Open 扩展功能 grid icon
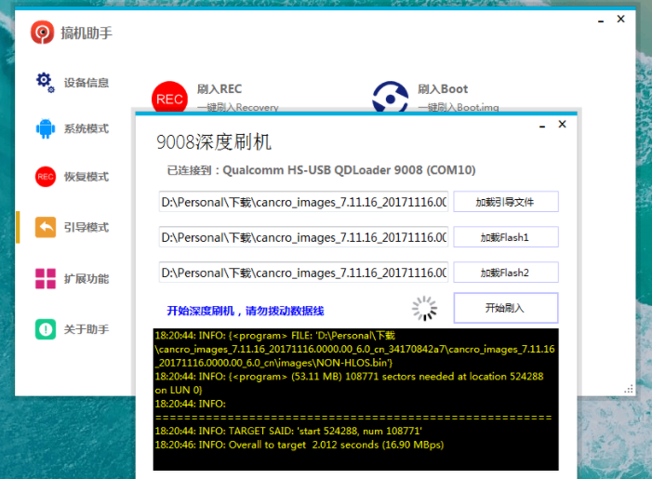Viewport: 652px width, 479px height. click(x=45, y=278)
